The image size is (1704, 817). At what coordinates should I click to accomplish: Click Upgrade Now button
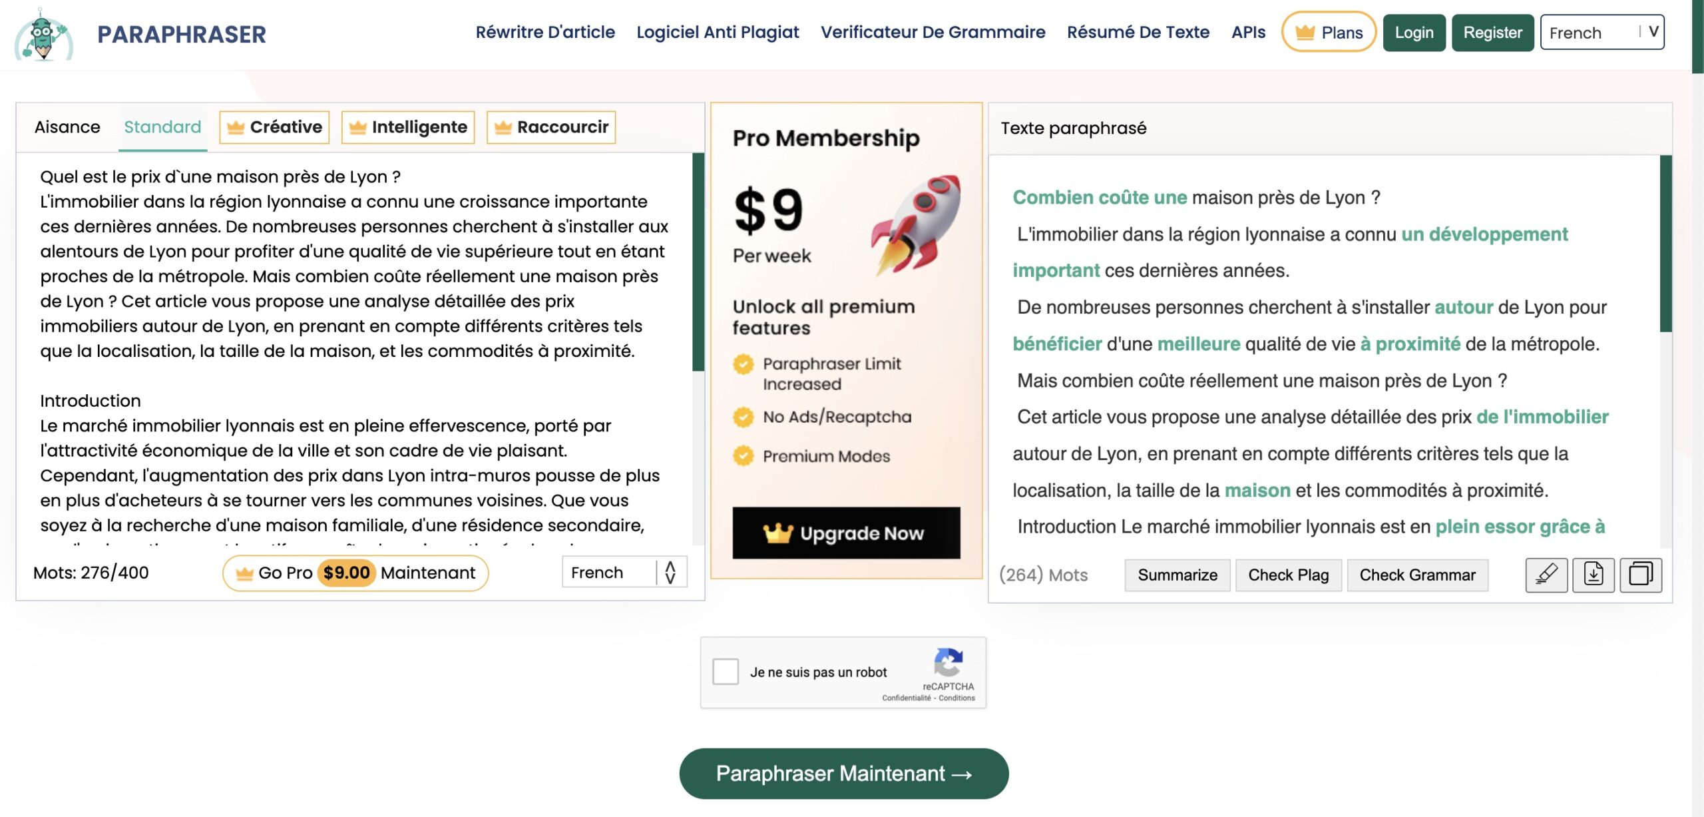(x=845, y=533)
